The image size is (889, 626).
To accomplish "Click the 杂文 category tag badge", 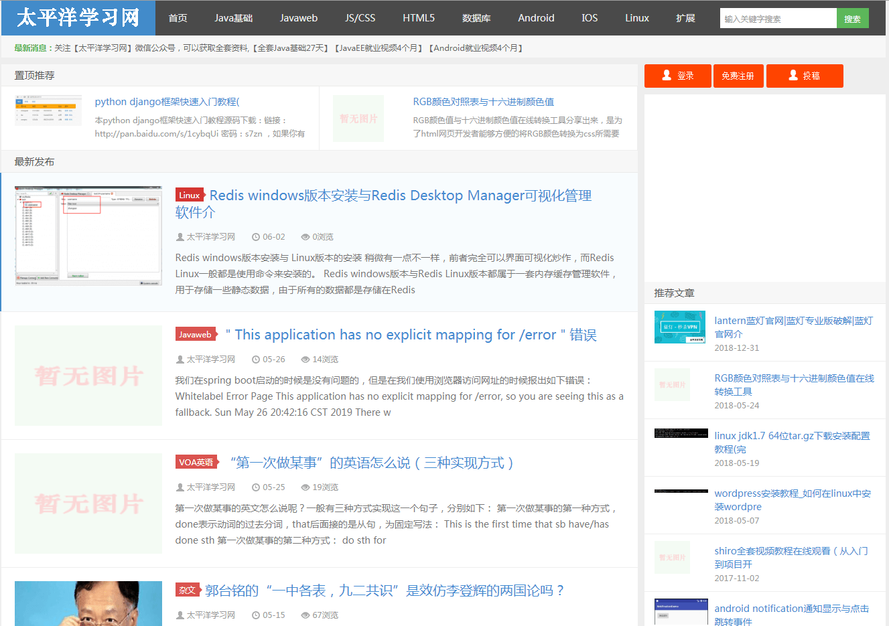I will click(188, 590).
